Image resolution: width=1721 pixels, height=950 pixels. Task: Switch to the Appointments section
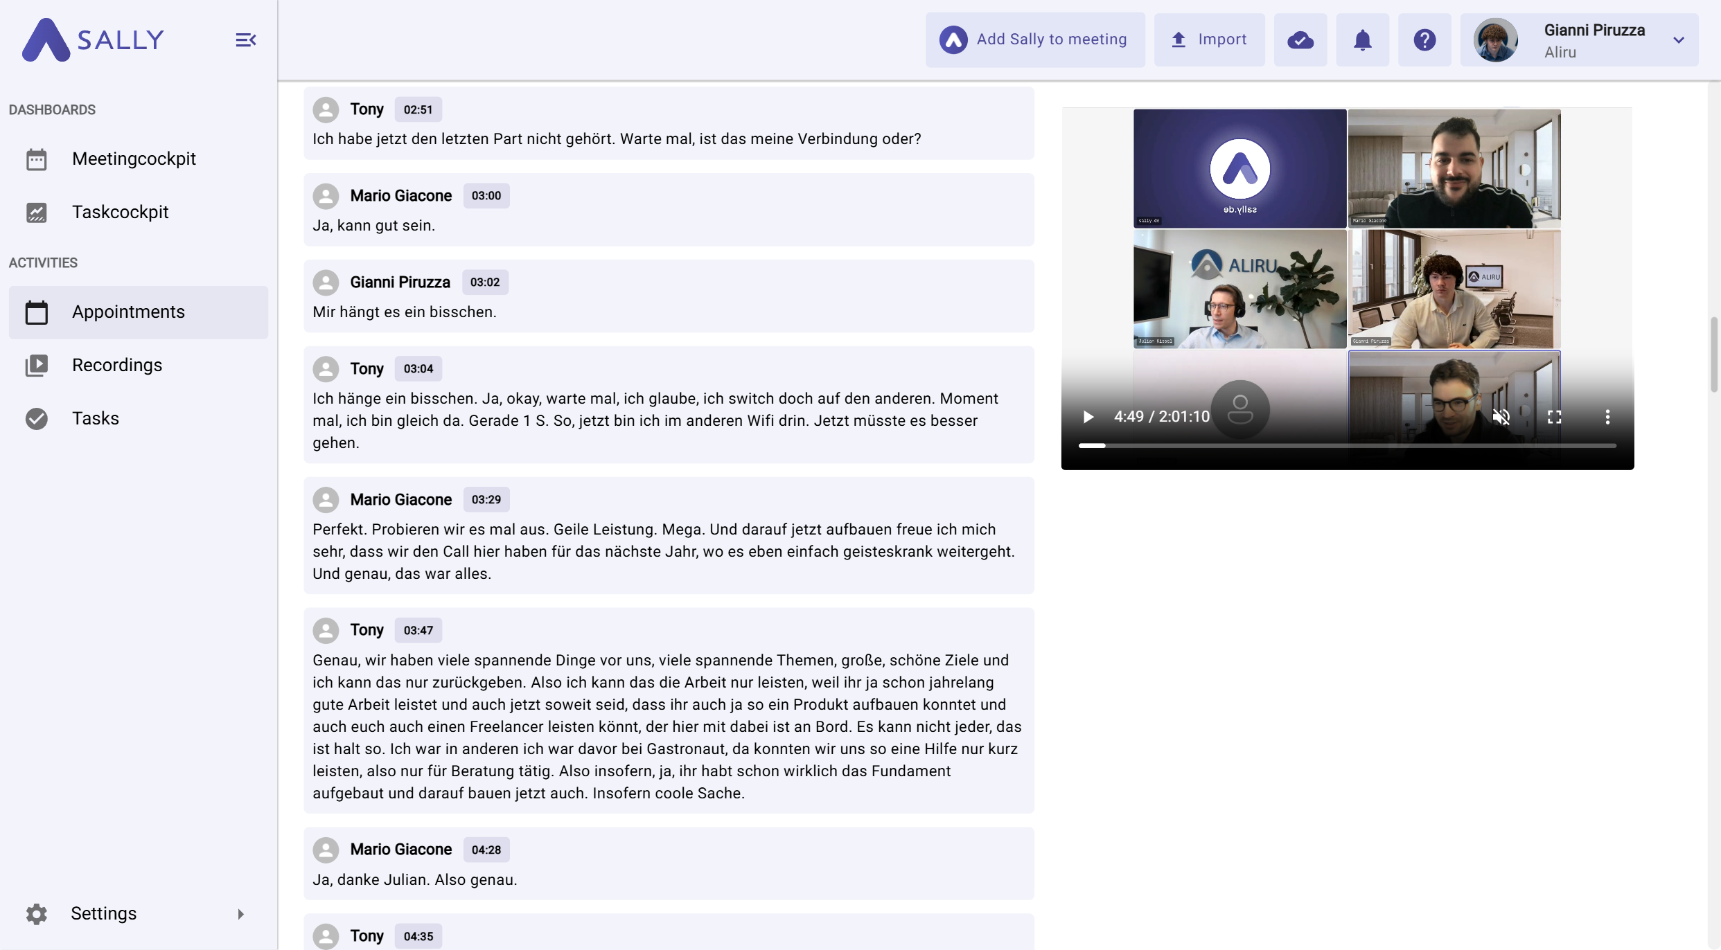128,312
